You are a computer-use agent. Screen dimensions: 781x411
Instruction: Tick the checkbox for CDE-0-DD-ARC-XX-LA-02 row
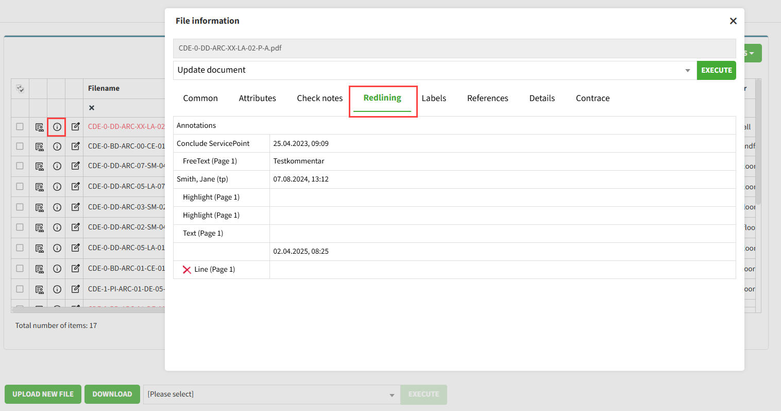click(20, 126)
